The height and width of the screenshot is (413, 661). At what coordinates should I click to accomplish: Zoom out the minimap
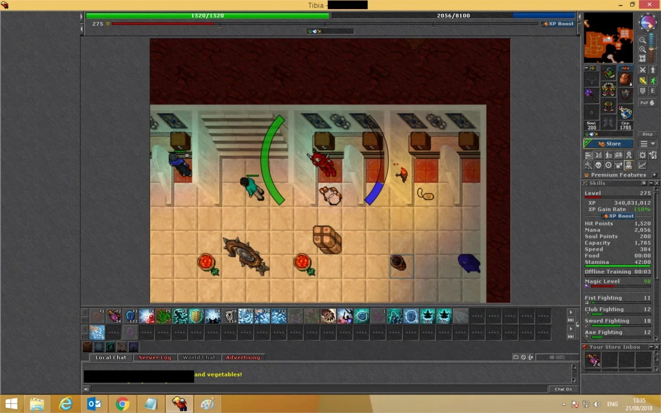coord(643,40)
